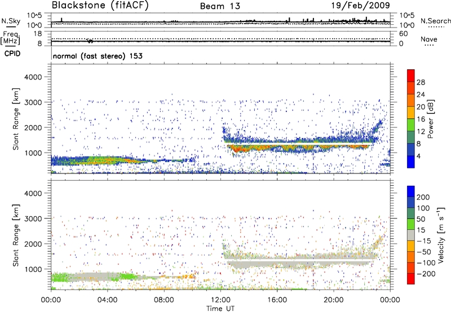Click the 'Nave' legend label

429,39
